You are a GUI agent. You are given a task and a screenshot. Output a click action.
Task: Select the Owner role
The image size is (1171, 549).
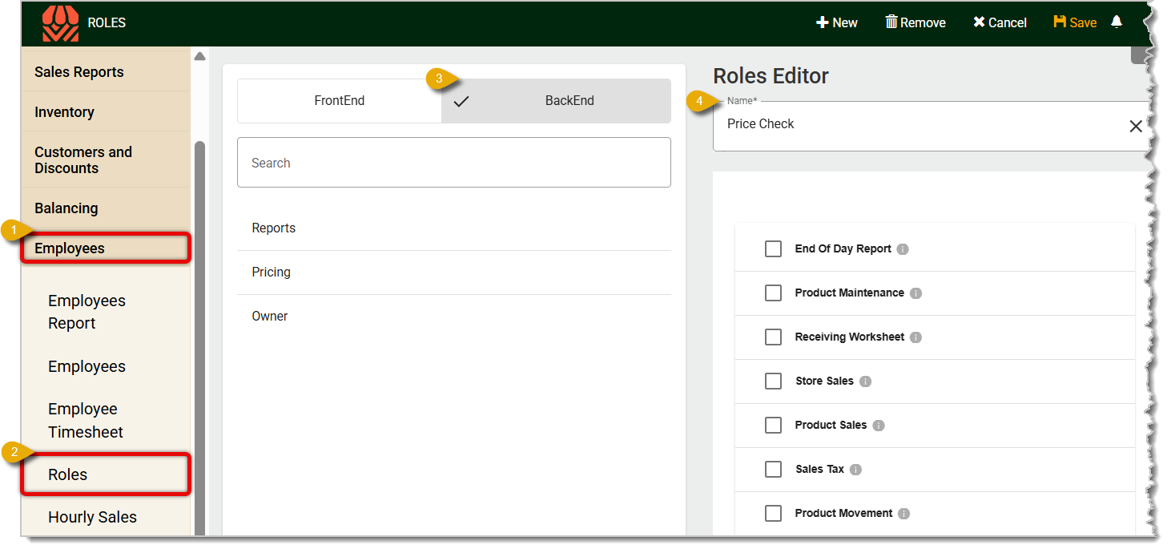[454, 317]
